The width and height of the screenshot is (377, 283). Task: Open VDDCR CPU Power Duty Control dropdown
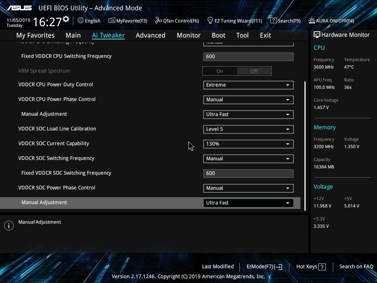coord(249,85)
